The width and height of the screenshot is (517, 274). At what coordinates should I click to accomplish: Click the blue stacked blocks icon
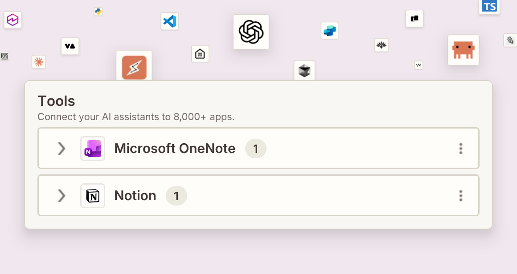point(330,31)
